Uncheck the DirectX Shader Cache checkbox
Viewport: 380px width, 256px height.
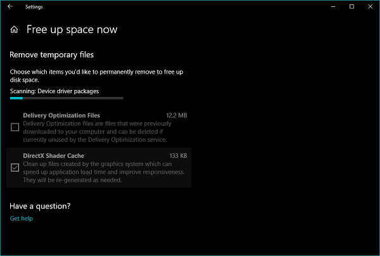click(15, 168)
